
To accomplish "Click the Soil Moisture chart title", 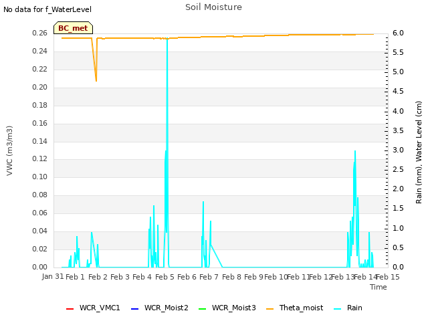I will [213, 7].
